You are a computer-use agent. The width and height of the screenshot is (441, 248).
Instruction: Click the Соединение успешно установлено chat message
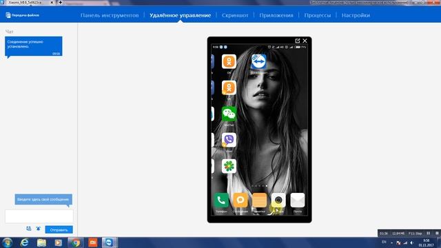click(x=34, y=46)
